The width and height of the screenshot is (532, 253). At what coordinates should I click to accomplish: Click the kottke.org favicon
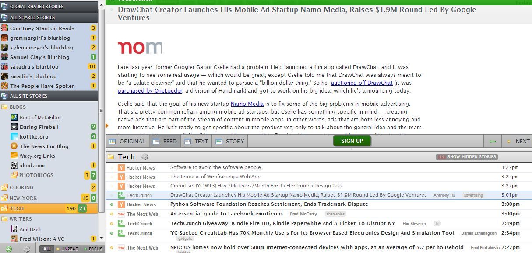click(x=14, y=136)
